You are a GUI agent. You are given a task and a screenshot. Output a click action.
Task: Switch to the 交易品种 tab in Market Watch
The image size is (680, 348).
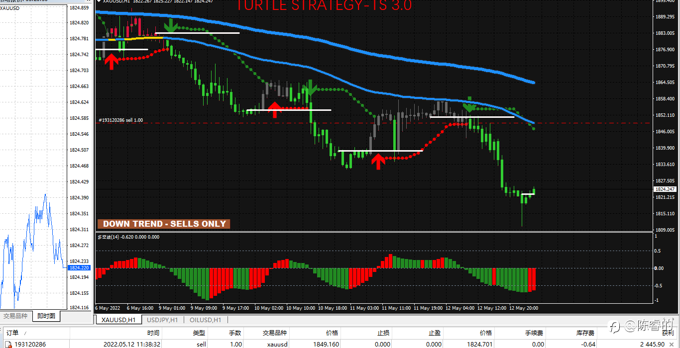pyautogui.click(x=15, y=316)
